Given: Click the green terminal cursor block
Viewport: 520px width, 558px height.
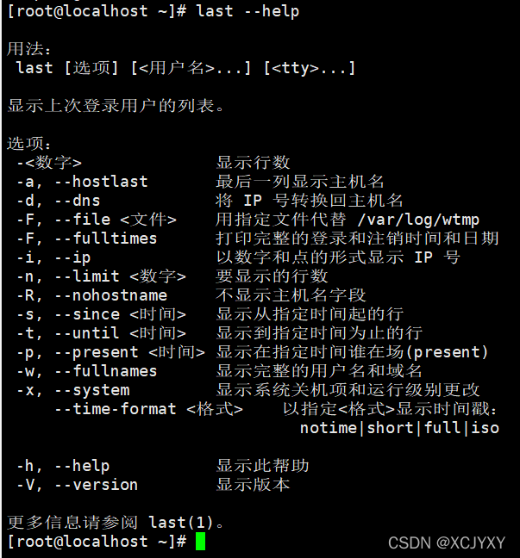Looking at the screenshot, I should coord(201,542).
